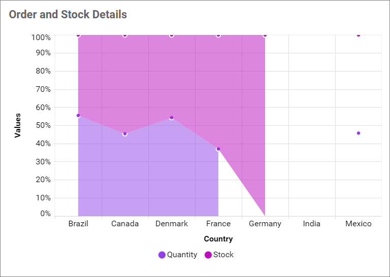Click the purple Quantity legend marker

point(162,255)
